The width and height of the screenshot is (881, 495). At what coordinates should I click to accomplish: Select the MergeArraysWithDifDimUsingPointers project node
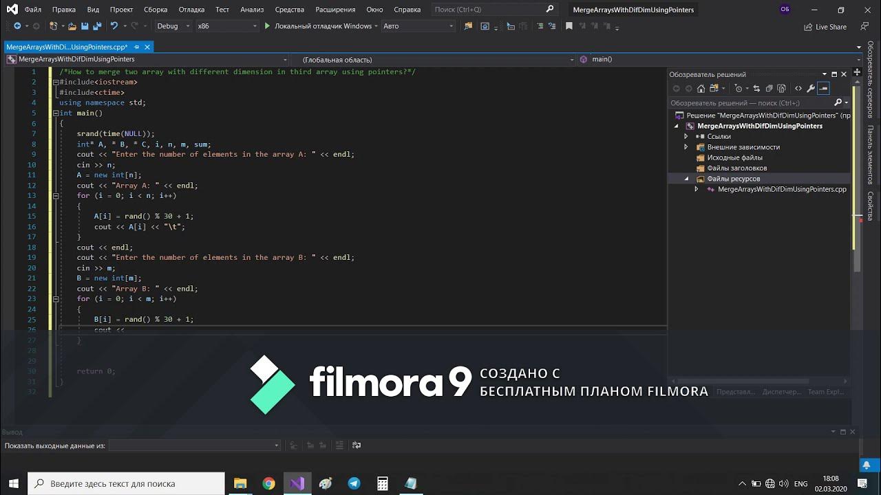click(760, 126)
